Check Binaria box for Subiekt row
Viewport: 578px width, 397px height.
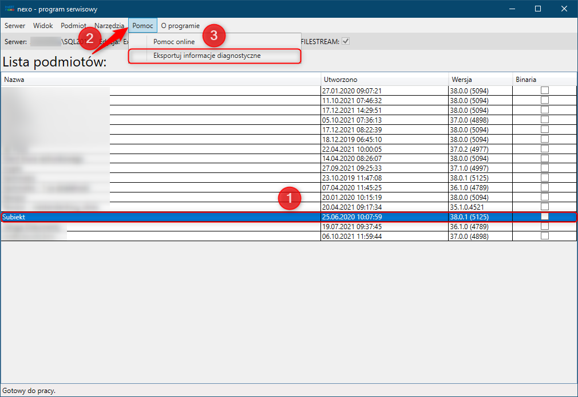pyautogui.click(x=545, y=217)
